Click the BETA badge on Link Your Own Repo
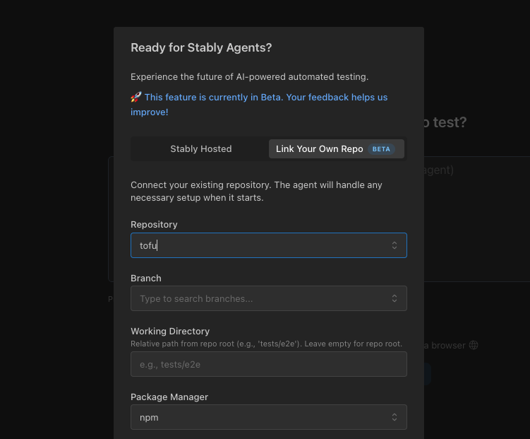 coord(381,149)
